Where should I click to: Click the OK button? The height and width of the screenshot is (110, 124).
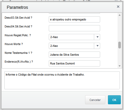coord(114,100)
